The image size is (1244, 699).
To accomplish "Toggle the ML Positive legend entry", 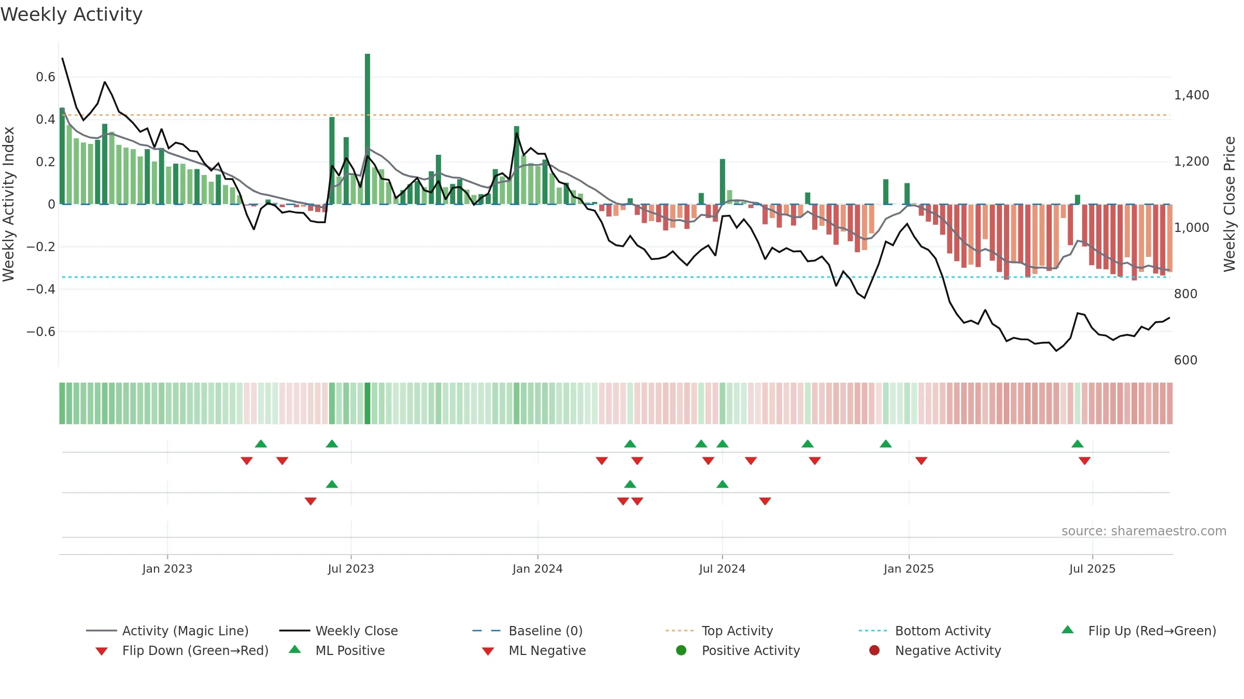I will [337, 650].
